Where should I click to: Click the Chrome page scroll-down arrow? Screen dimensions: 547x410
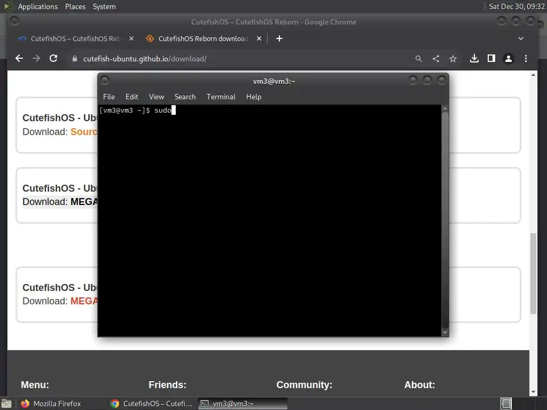(533, 392)
